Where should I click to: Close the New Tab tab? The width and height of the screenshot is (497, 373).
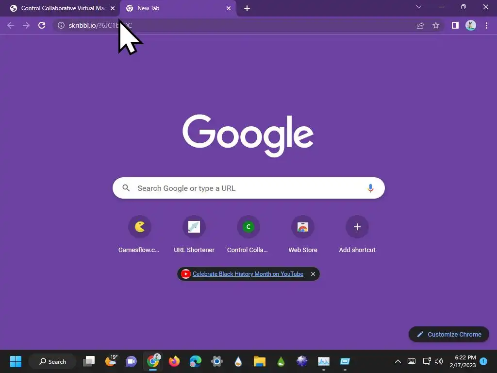(229, 8)
